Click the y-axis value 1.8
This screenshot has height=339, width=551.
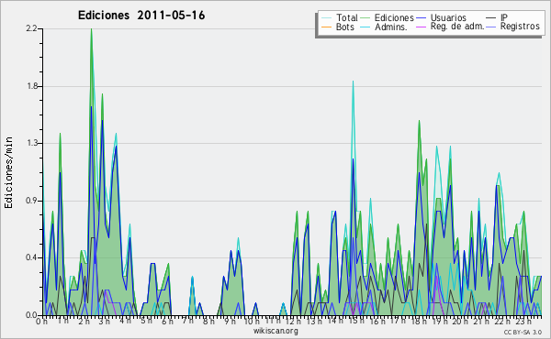coord(32,86)
